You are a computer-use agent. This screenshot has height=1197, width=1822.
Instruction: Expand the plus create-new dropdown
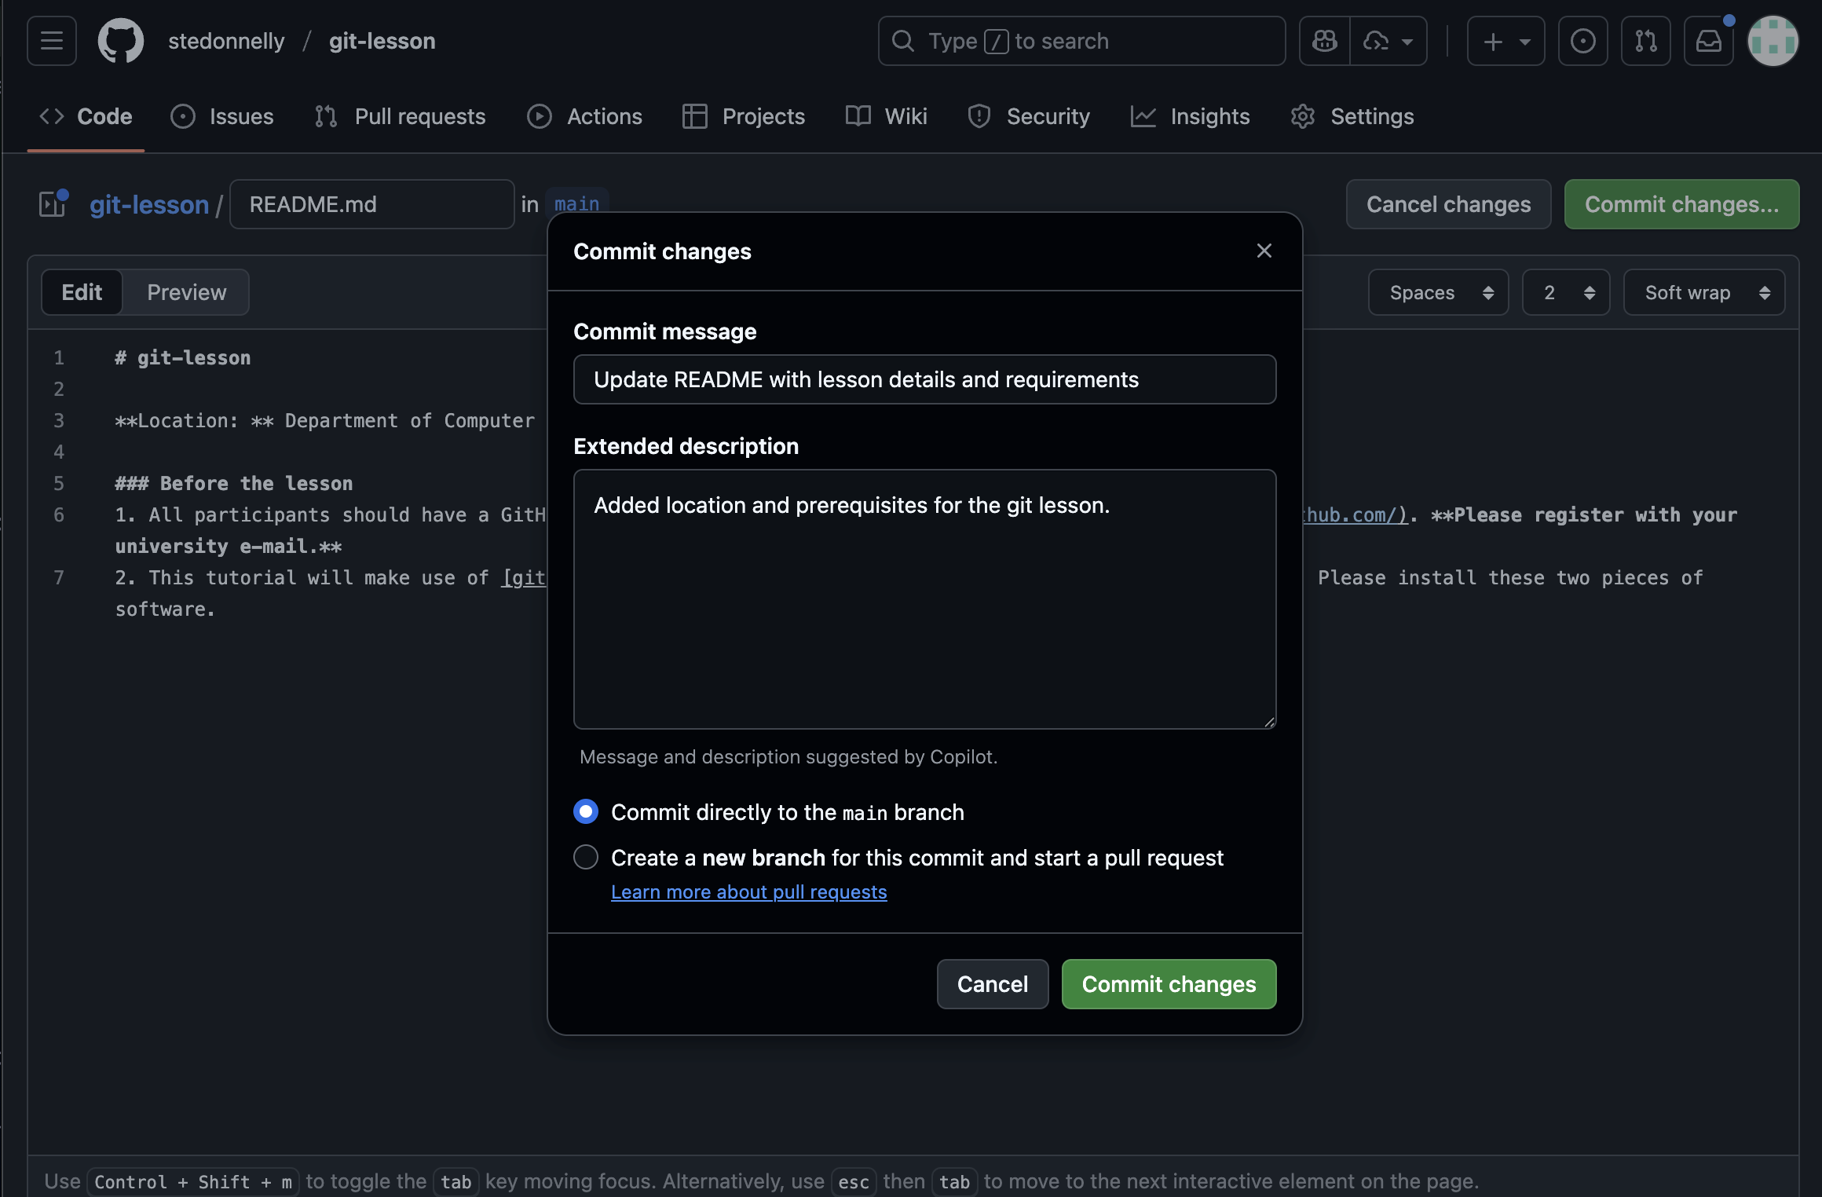(x=1506, y=41)
